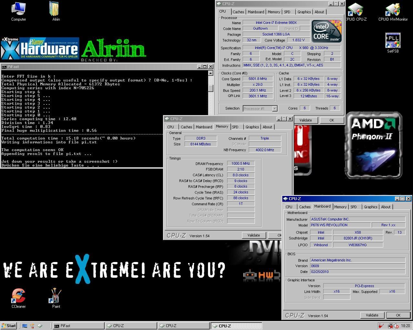Click system tray leftmost red icon
The image size is (413, 330).
pos(381,326)
